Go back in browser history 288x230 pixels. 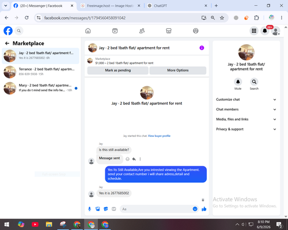6,18
